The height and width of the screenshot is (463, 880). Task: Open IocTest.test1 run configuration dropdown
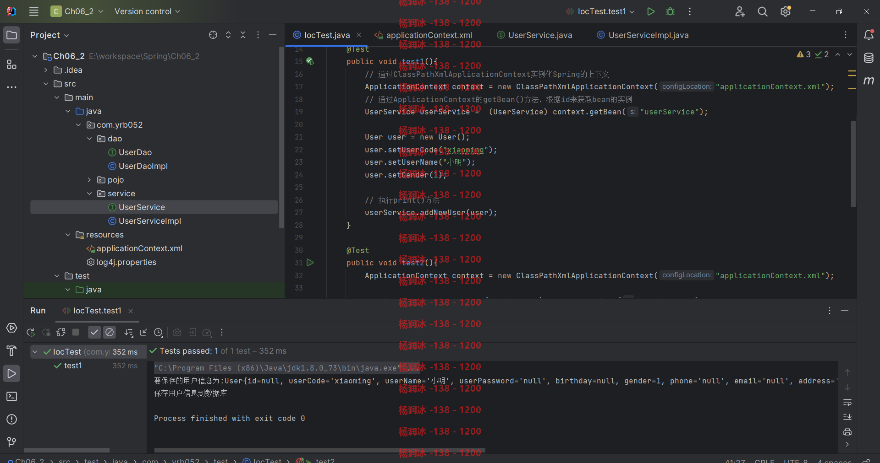600,11
